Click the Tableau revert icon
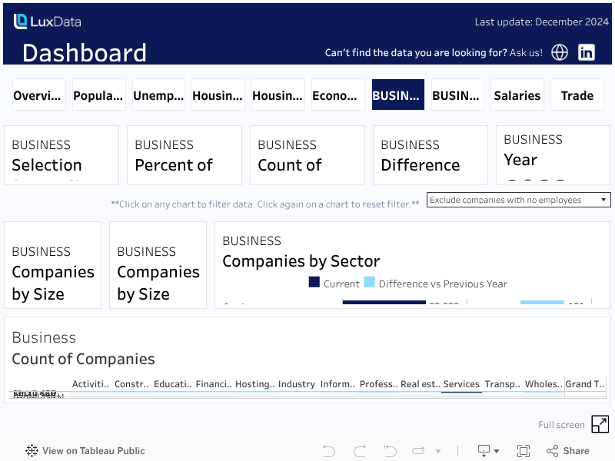The width and height of the screenshot is (615, 461). (x=390, y=451)
